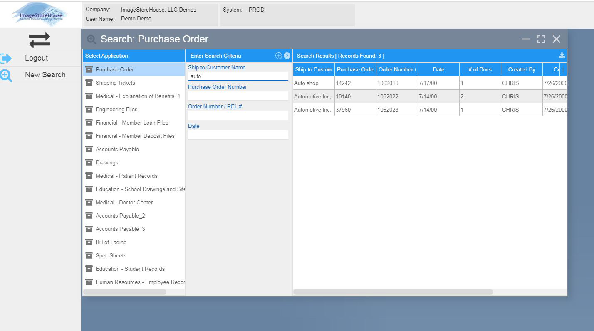Select Human Resources - Employee Records

[x=134, y=282]
